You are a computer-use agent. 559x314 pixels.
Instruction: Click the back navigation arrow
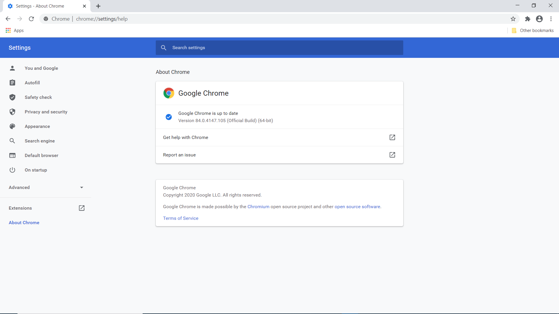click(8, 19)
